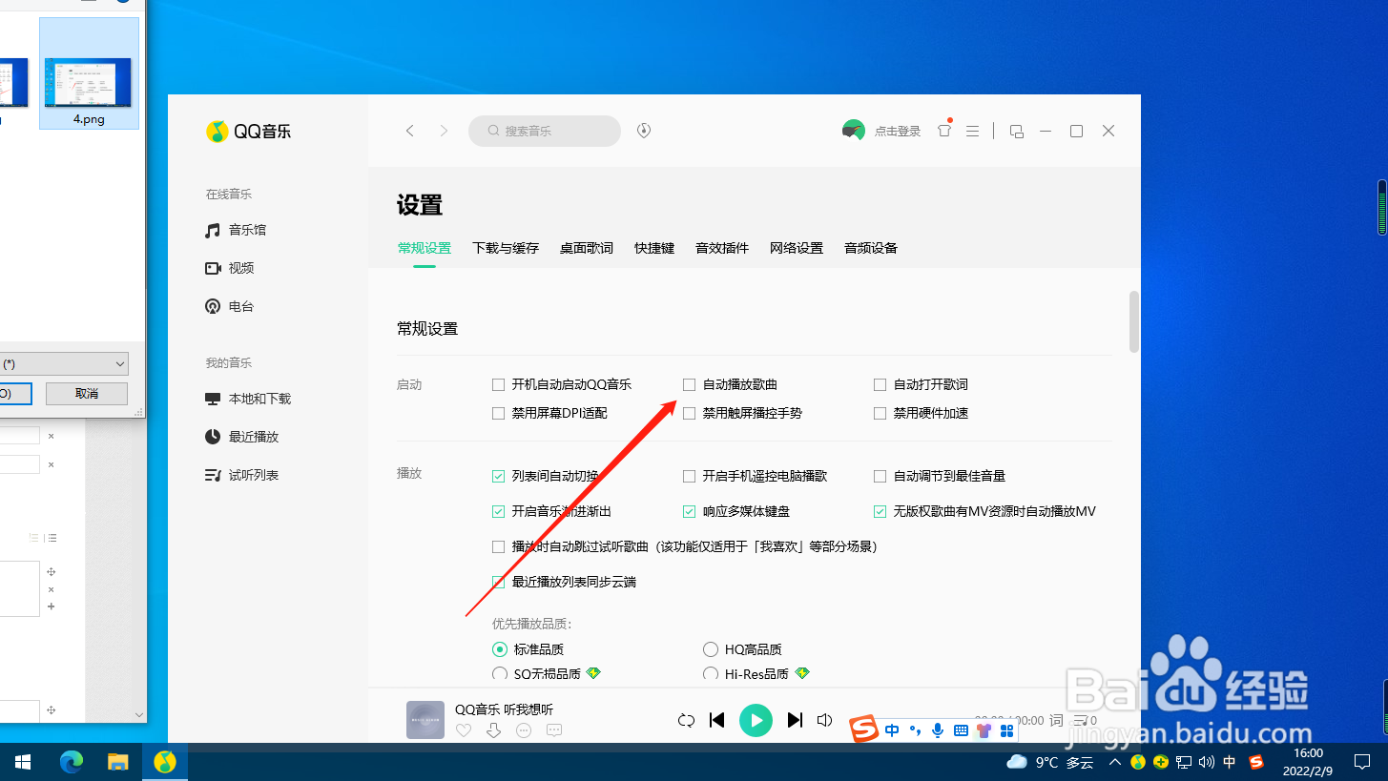Enable 播放时自动跳过试听歌曲 checkbox
This screenshot has height=781, width=1388.
coord(498,546)
